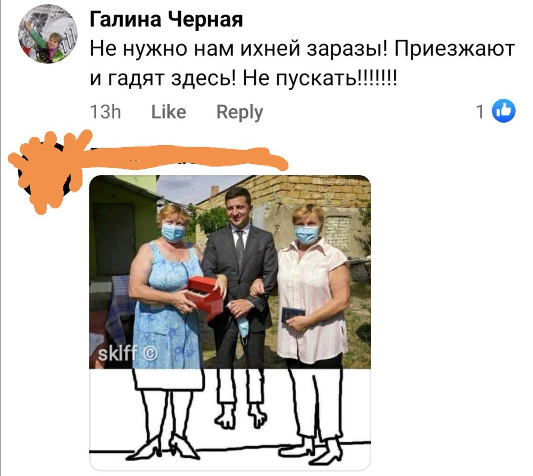Open the Галина Черная profile name link
The width and height of the screenshot is (533, 476).
166,19
